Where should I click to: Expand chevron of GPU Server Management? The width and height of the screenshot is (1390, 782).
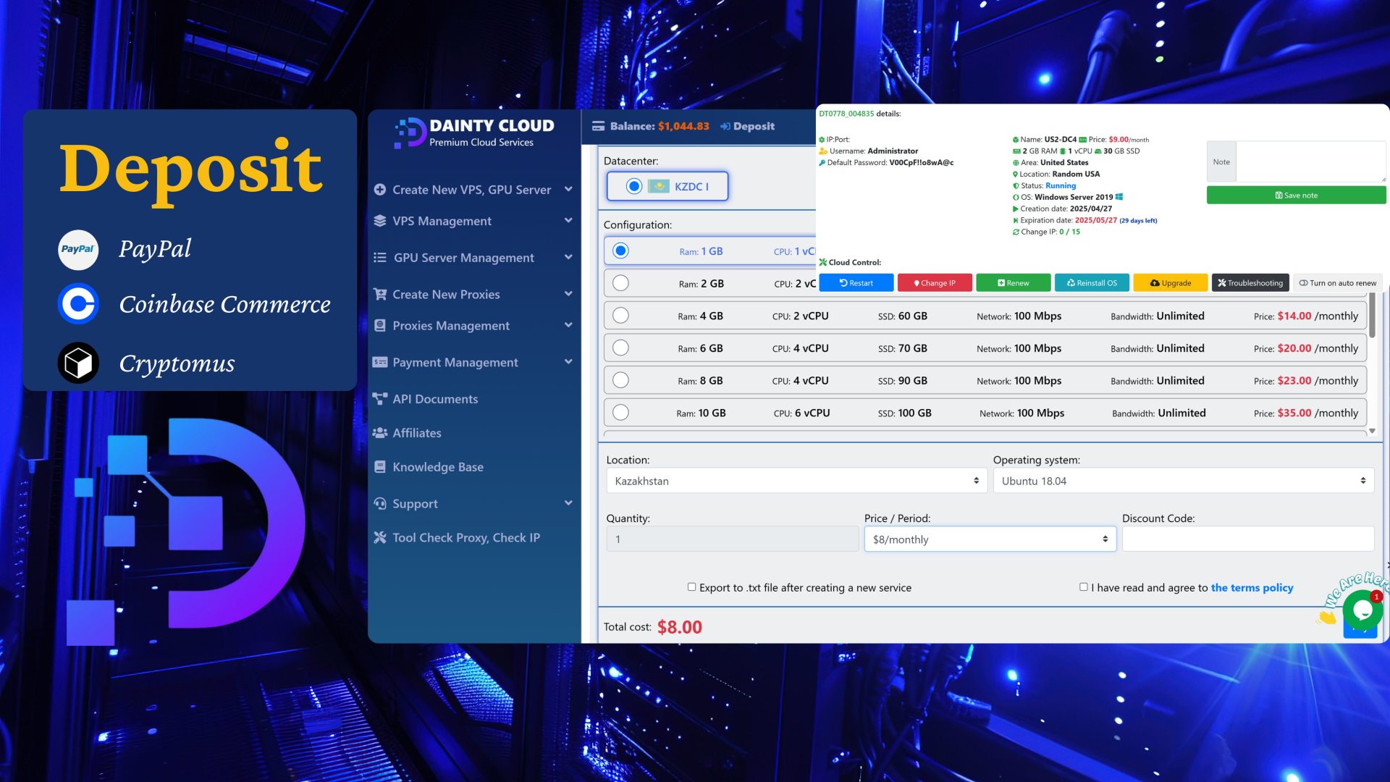point(568,257)
